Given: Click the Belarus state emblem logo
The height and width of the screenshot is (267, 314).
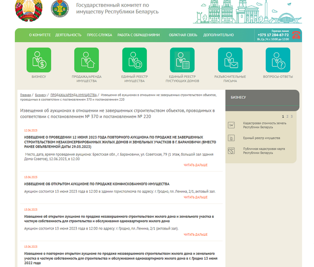Looking at the screenshot, I should (x=29, y=10).
